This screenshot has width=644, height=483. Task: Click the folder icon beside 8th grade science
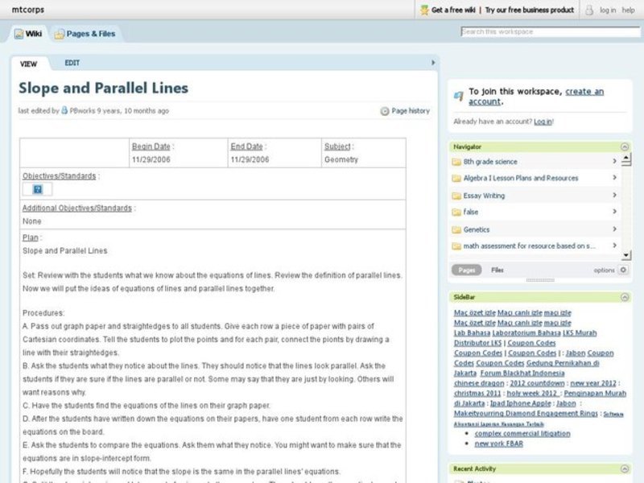pos(456,160)
